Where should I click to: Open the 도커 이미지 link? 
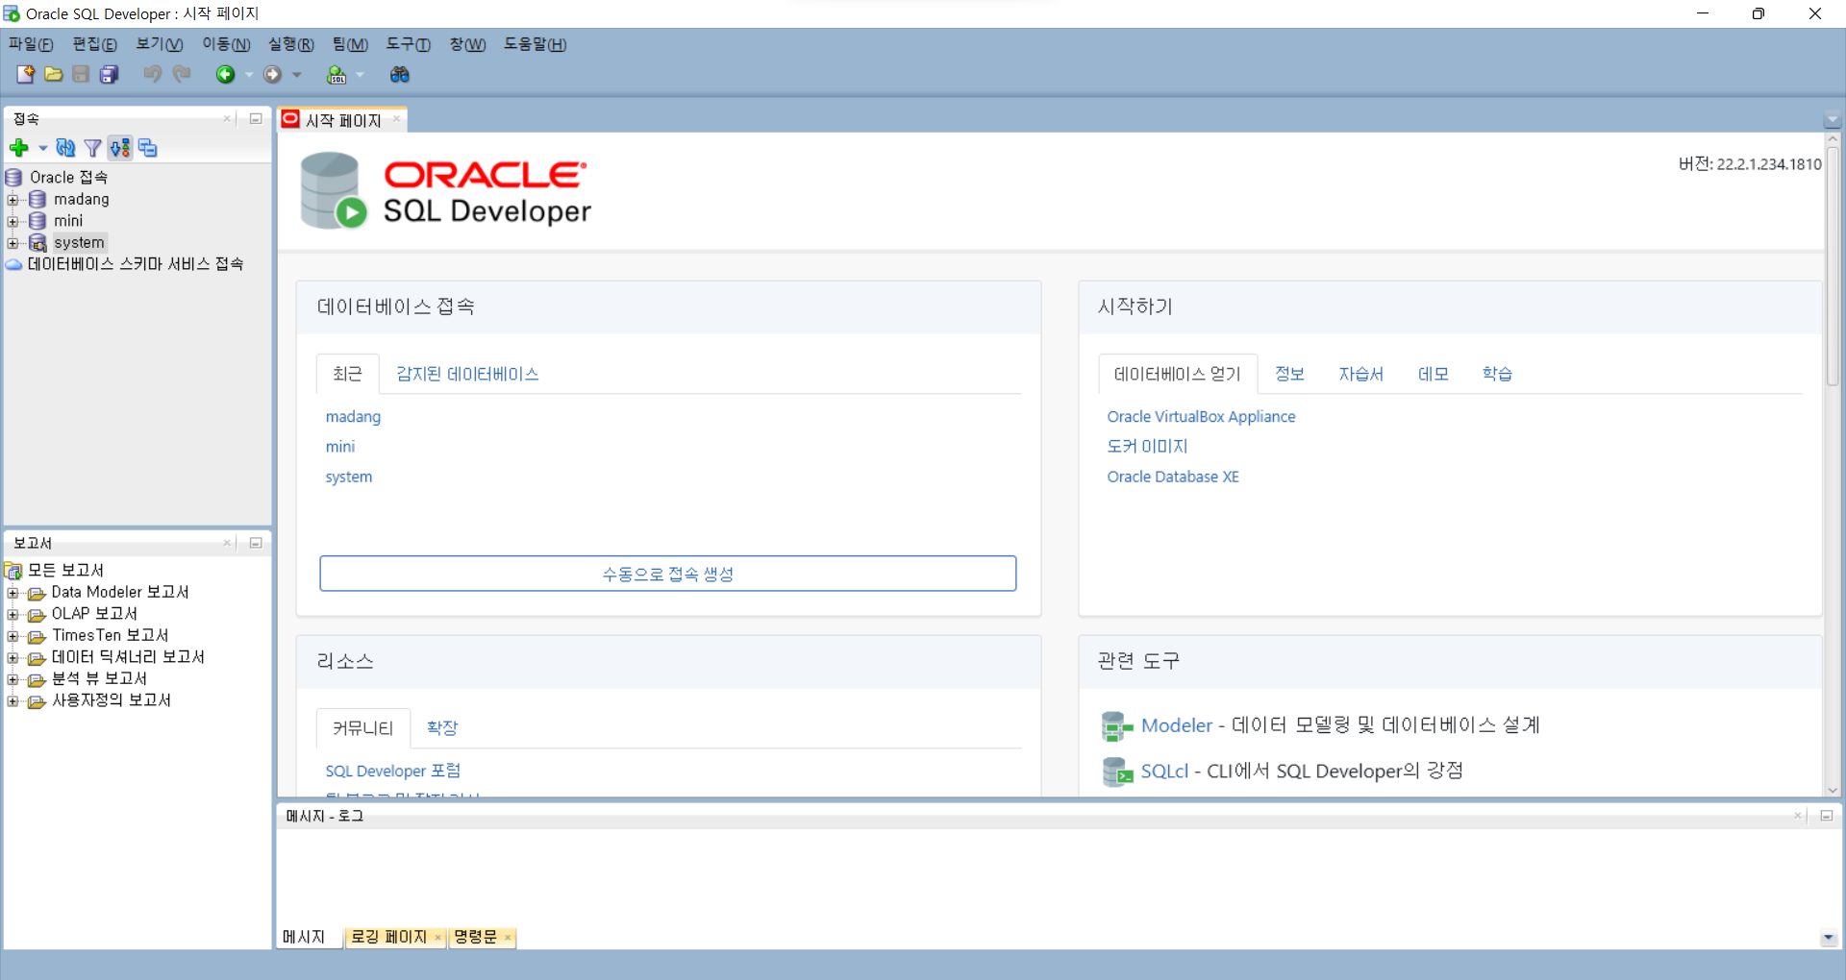1147,446
